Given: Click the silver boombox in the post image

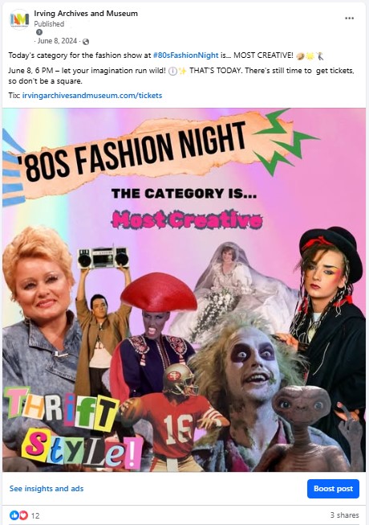Looking at the screenshot, I should [103, 257].
